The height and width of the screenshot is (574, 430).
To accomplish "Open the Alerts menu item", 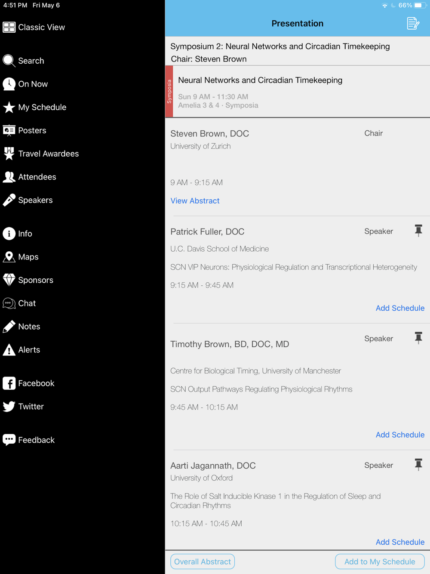I will click(x=21, y=350).
